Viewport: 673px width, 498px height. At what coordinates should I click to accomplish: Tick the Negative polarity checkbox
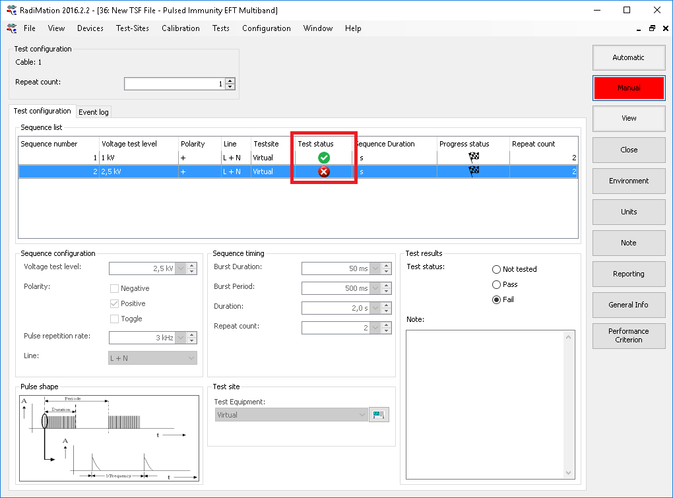114,288
